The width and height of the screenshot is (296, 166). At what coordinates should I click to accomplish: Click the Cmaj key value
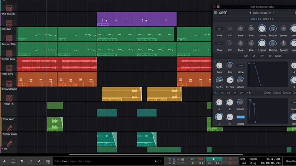tap(253, 163)
